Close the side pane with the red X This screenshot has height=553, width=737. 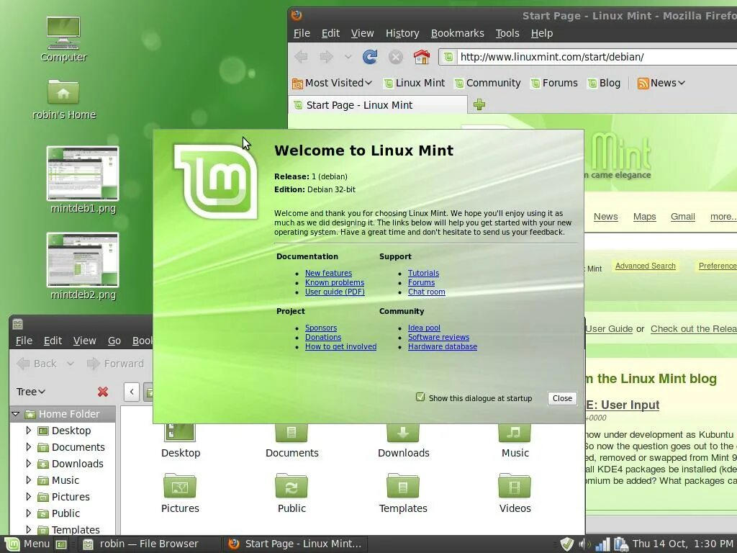(103, 392)
